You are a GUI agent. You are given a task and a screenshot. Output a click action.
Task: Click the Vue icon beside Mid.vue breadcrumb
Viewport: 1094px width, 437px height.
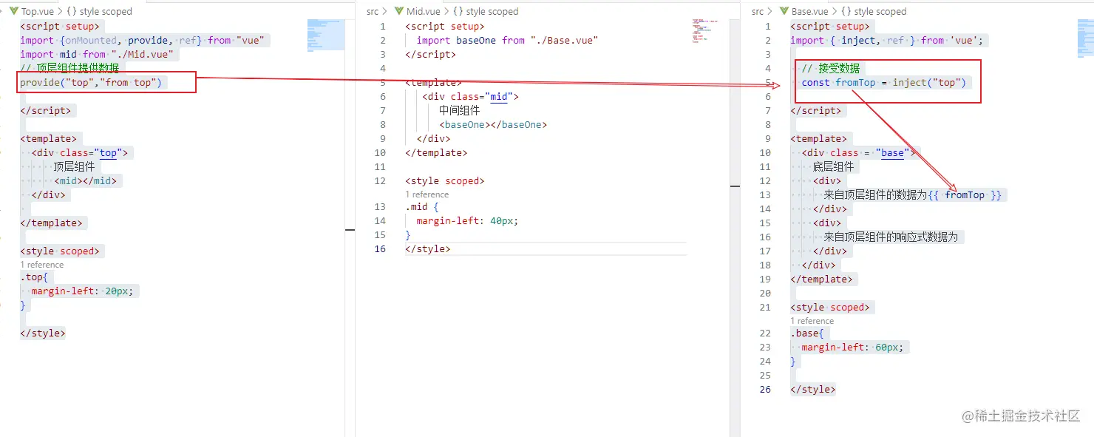click(398, 11)
